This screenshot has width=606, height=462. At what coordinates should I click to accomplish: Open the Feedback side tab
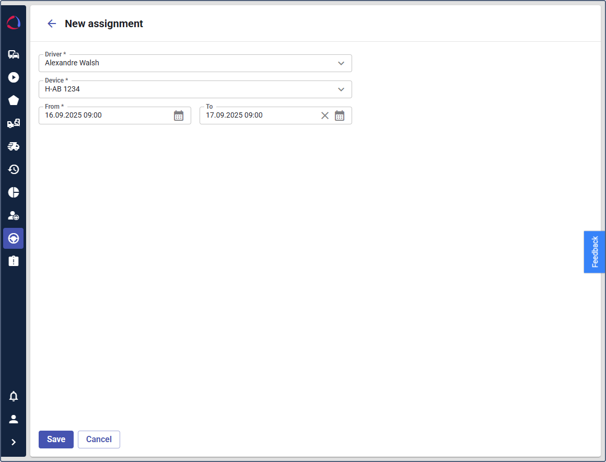pyautogui.click(x=595, y=252)
